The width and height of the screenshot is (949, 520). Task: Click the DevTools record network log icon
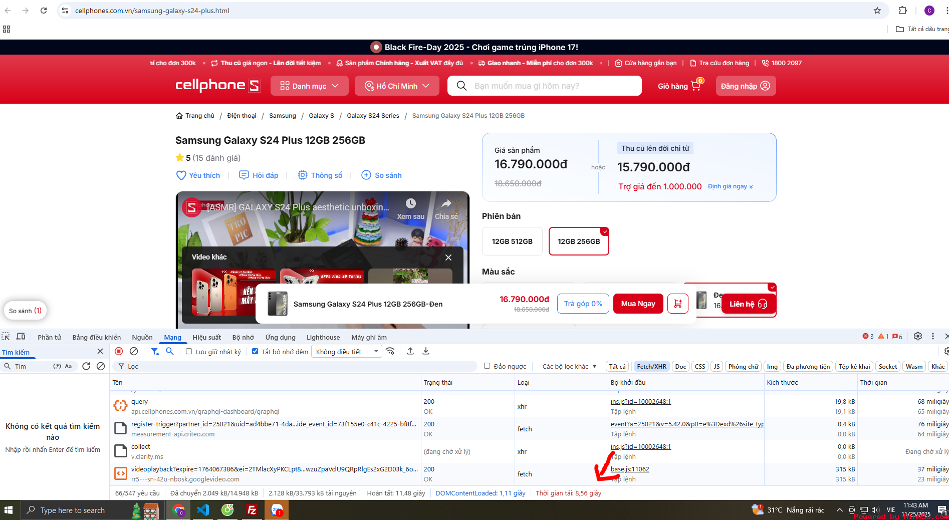pos(119,351)
